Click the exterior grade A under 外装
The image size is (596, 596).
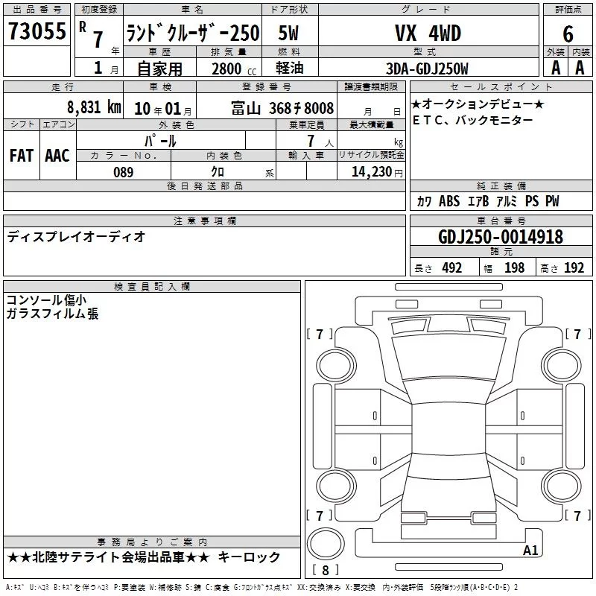[555, 68]
